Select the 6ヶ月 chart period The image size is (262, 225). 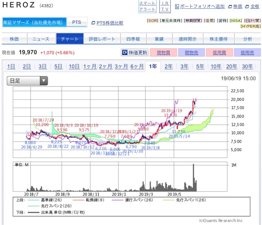coord(137,66)
